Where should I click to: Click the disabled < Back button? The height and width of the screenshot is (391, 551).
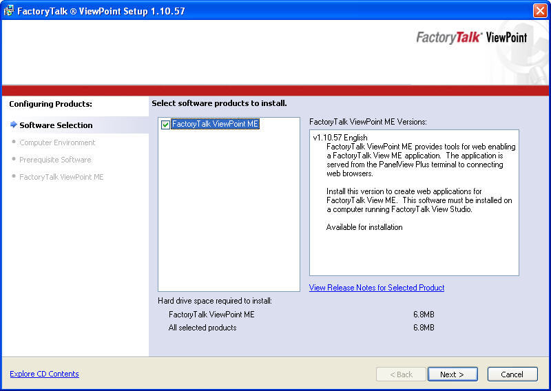click(401, 374)
